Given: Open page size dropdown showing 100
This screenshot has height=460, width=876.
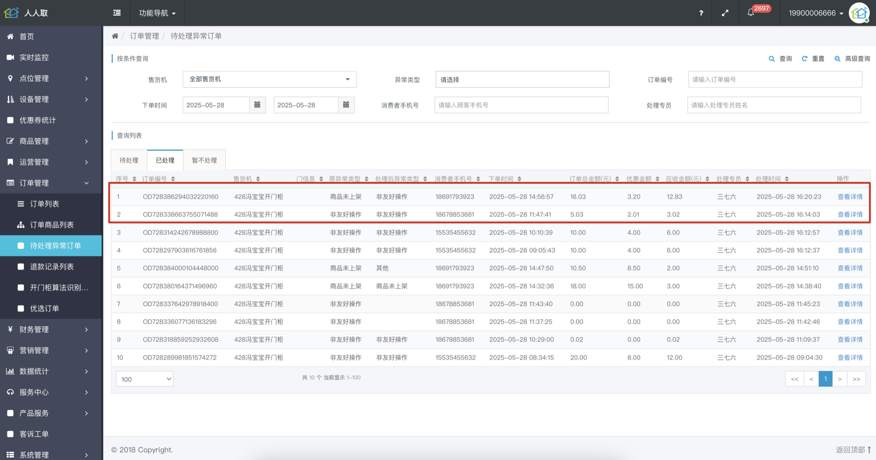Looking at the screenshot, I should coord(145,379).
